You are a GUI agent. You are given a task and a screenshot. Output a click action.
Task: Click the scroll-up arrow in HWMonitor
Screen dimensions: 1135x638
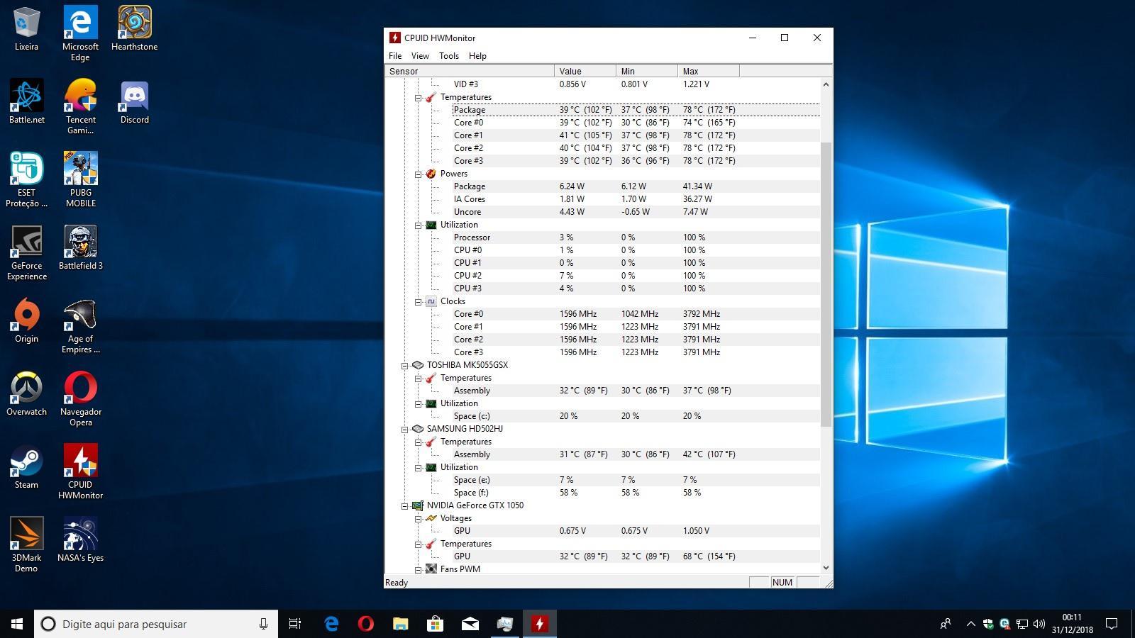pyautogui.click(x=826, y=84)
